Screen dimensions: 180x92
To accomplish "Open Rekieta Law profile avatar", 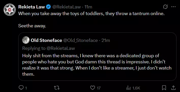I will pyautogui.click(x=9, y=10).
